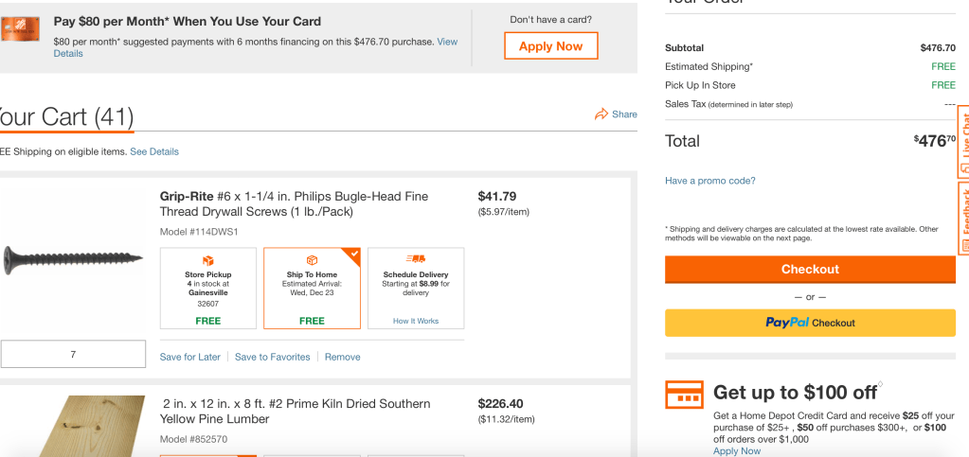Choose Store Pickup at Gainesville
The height and width of the screenshot is (457, 969).
(x=208, y=288)
